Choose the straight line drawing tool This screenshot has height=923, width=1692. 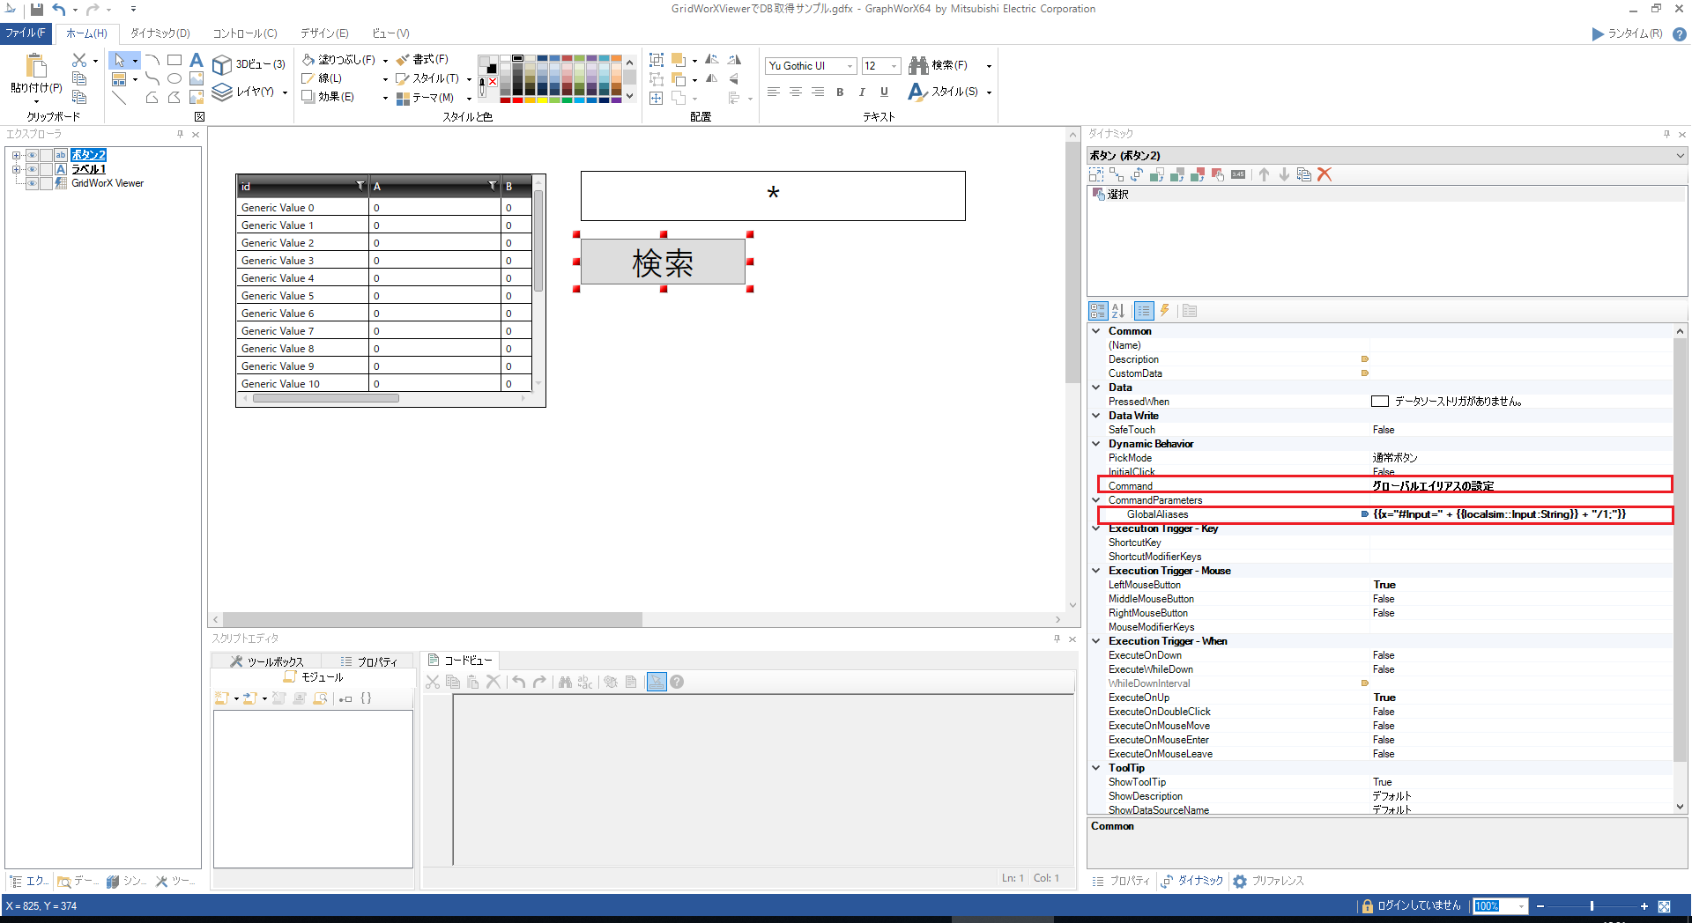(119, 98)
